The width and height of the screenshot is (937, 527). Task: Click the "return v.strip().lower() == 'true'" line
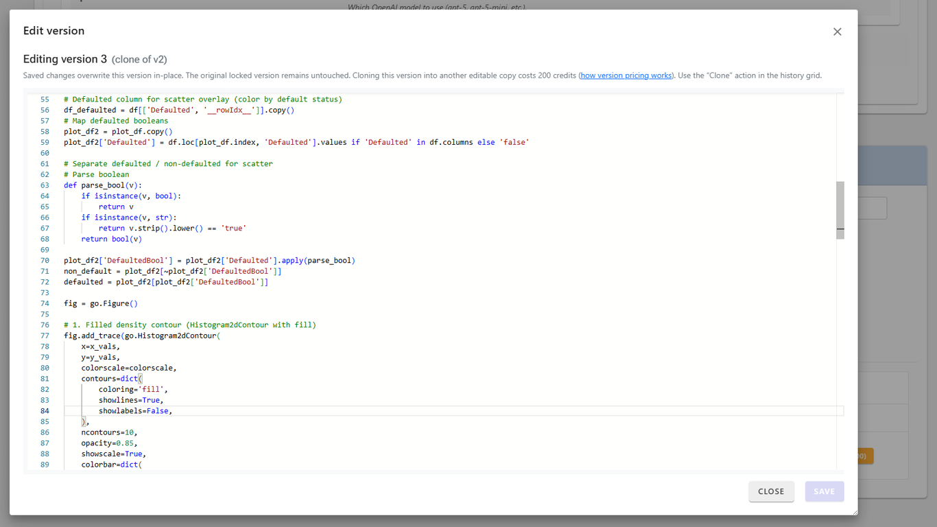pyautogui.click(x=172, y=229)
